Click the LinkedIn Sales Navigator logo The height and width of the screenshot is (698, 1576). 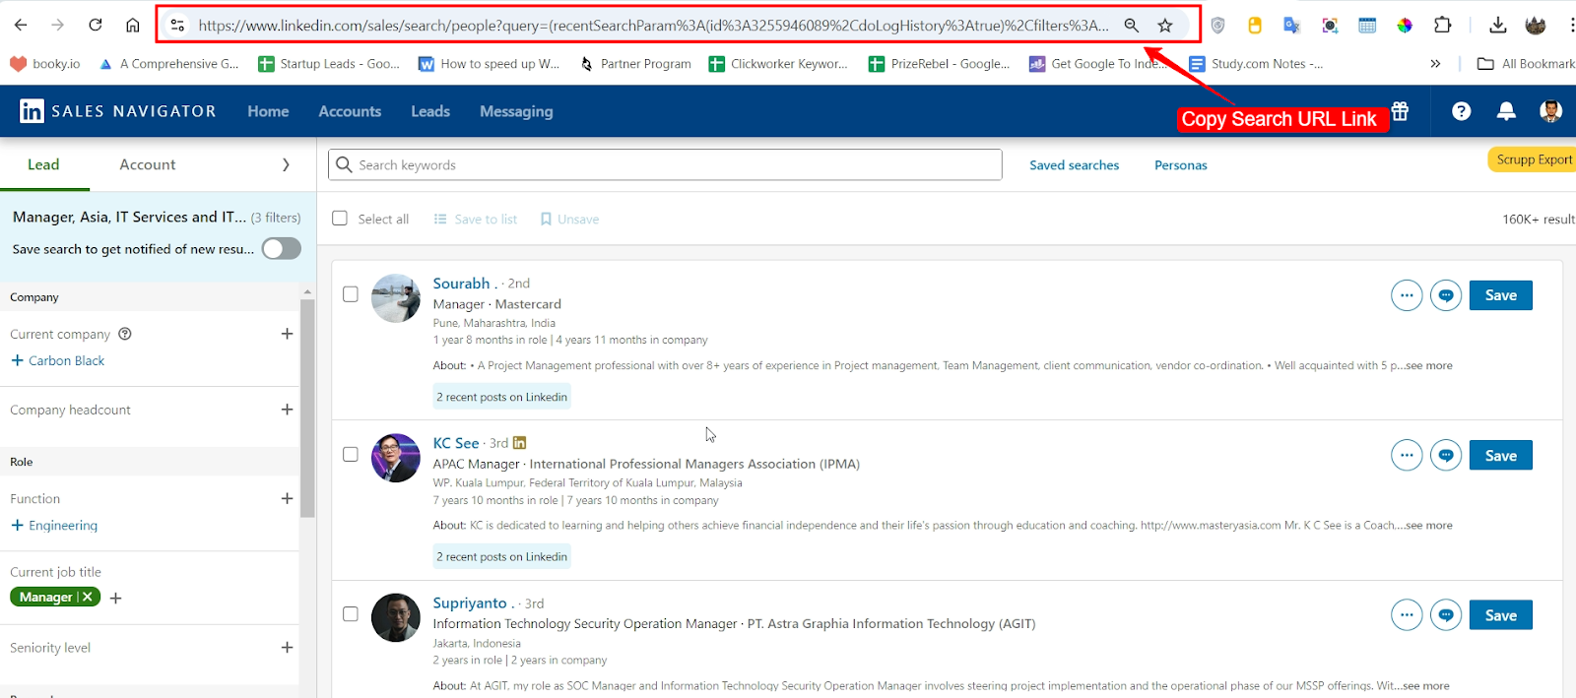tap(117, 111)
